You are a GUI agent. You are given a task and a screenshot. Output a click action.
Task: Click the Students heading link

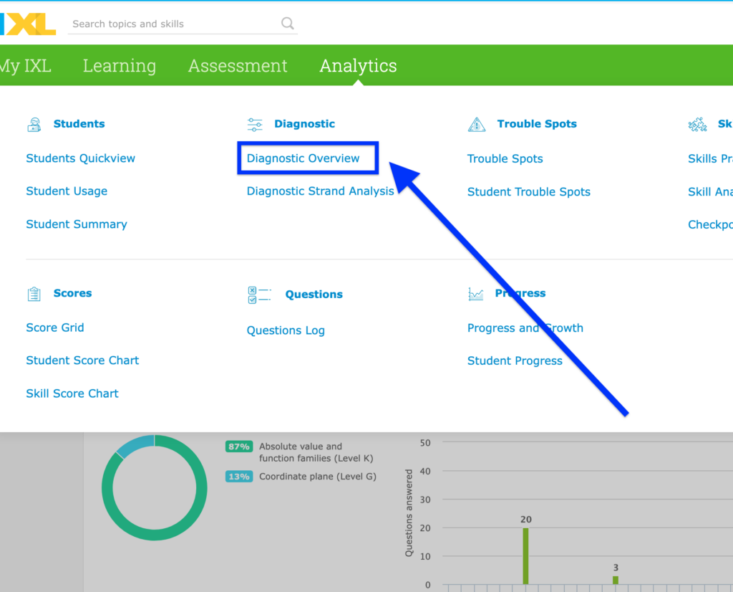79,124
